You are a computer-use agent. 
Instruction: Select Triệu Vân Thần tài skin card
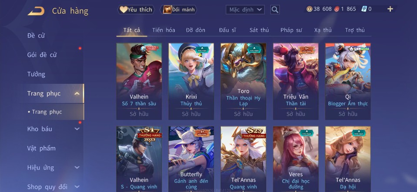tap(296, 81)
